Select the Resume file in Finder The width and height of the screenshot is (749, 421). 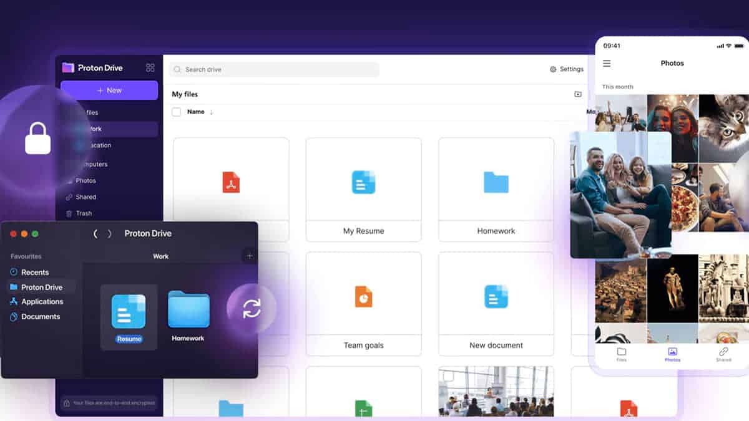[129, 318]
